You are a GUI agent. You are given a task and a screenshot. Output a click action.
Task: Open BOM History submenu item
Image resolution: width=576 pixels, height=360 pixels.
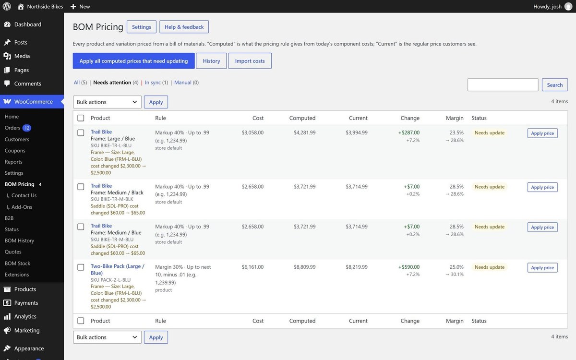point(19,240)
